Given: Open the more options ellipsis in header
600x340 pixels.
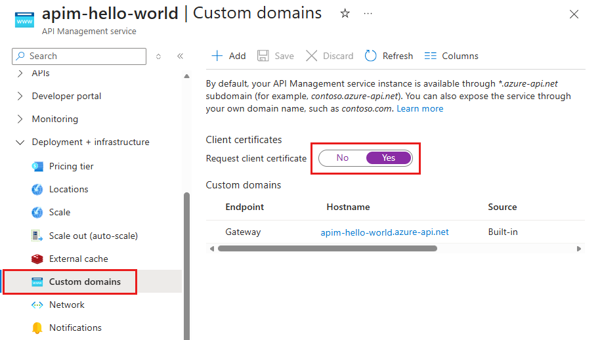Looking at the screenshot, I should [368, 14].
